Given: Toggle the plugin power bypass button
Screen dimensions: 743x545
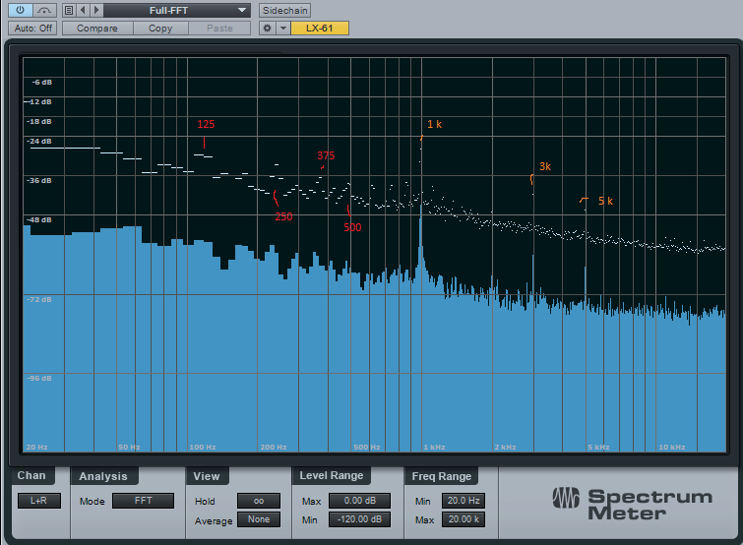Looking at the screenshot, I should [20, 10].
